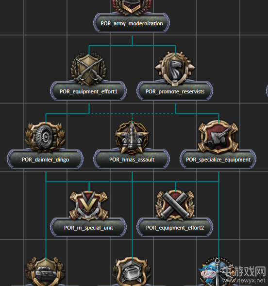
Task: Open the POR_m_special_unit focus
Action: click(88, 228)
